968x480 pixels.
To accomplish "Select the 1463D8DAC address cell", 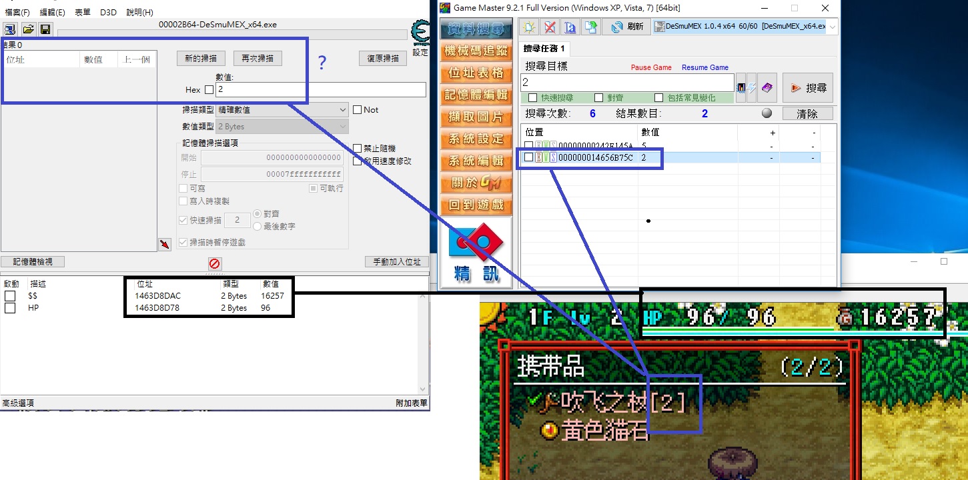I will [x=158, y=296].
